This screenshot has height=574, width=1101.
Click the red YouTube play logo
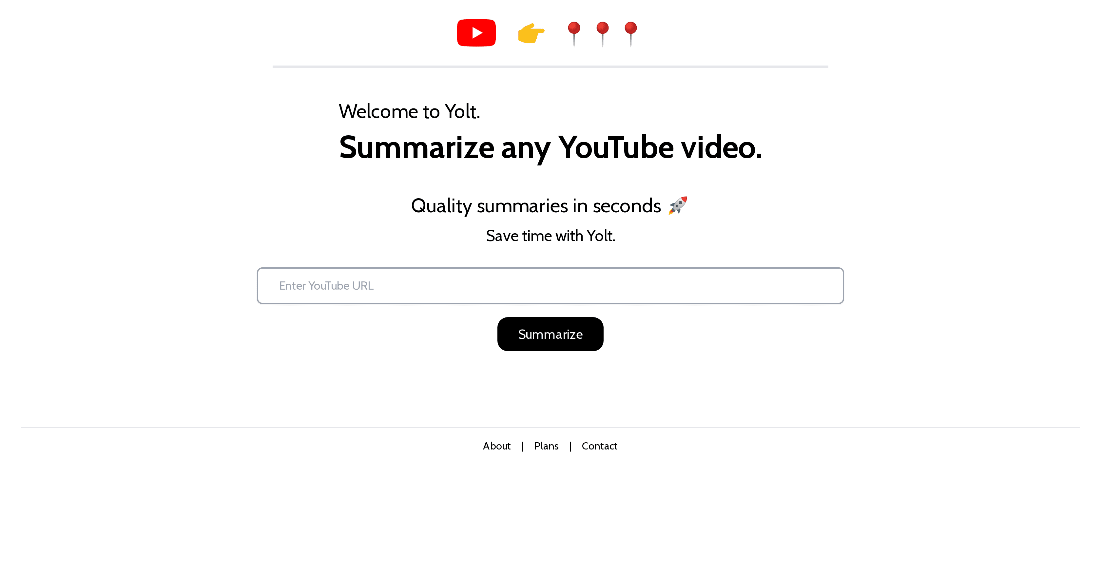click(476, 33)
